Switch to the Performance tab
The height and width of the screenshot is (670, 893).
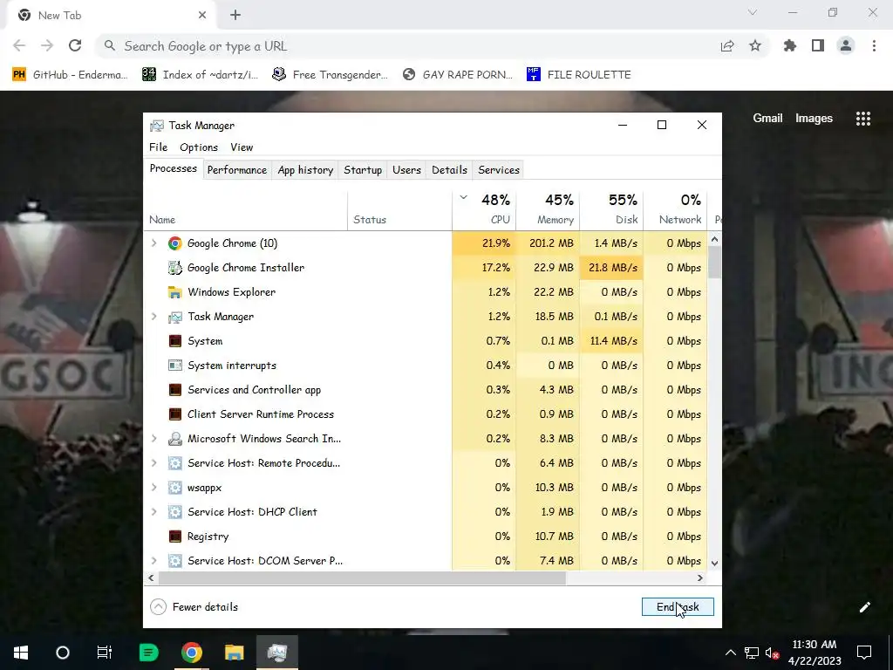pos(237,170)
